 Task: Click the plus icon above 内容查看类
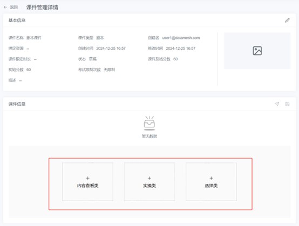pos(88,178)
